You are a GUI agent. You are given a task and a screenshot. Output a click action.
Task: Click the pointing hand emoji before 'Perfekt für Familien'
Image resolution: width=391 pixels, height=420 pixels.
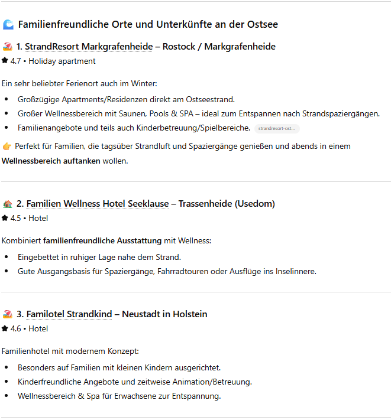tap(7, 146)
